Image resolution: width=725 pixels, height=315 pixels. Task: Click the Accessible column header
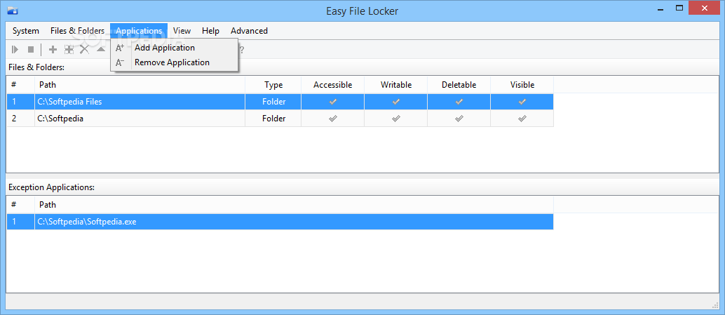(332, 85)
